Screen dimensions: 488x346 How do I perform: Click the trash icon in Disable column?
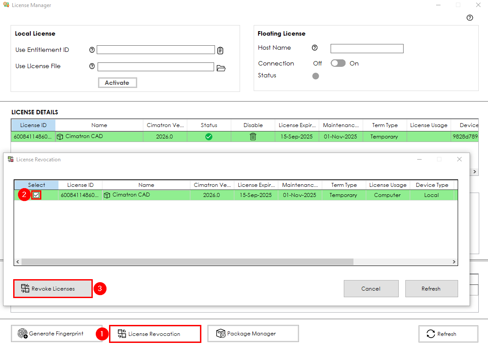coord(253,137)
